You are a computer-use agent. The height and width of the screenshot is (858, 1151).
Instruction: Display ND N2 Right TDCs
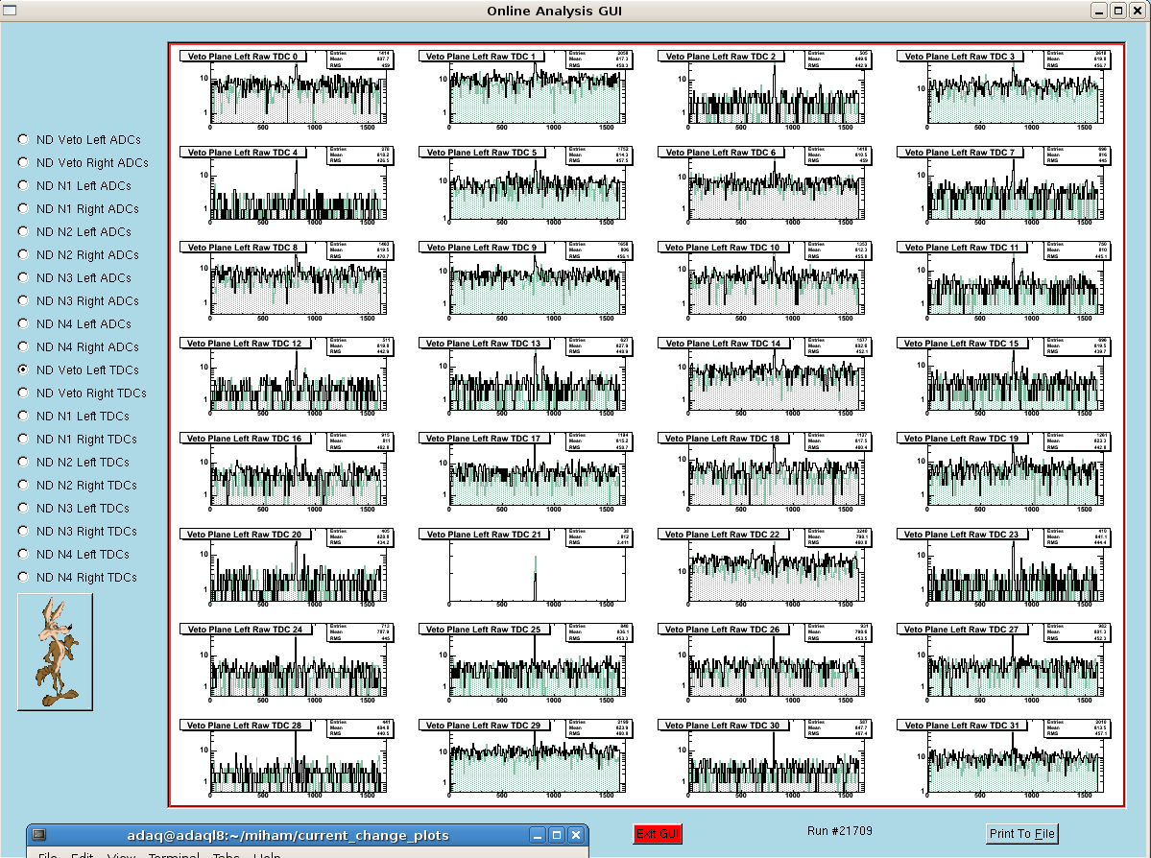[x=23, y=485]
